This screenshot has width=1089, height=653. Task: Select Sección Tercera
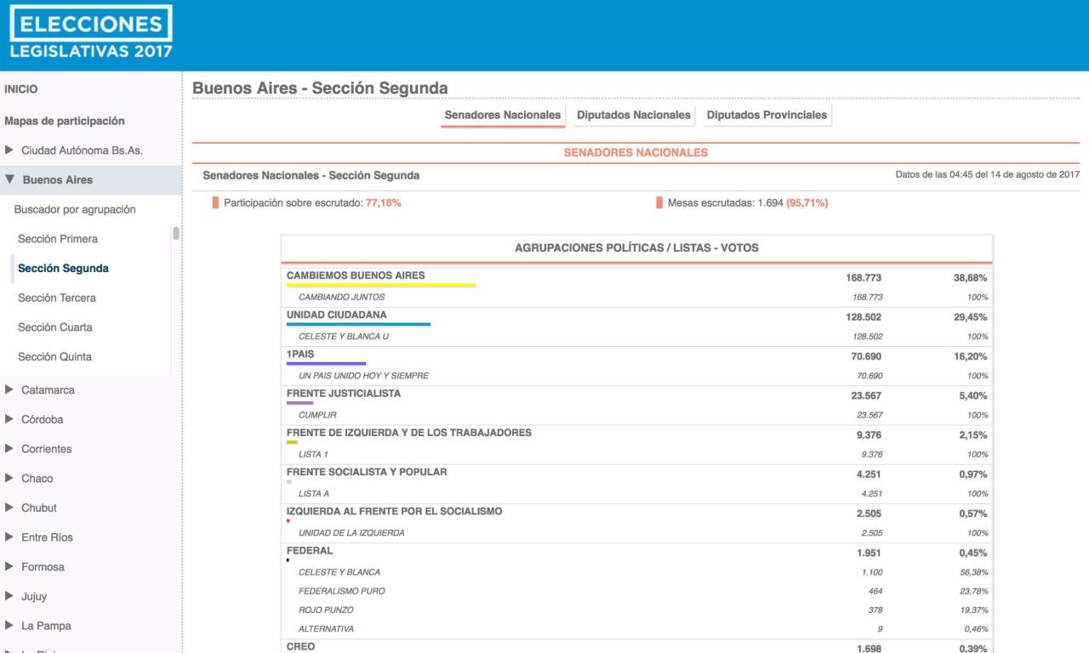(57, 298)
